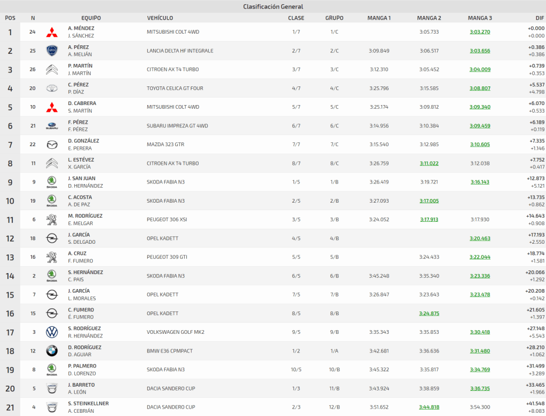Image resolution: width=546 pixels, height=416 pixels.
Task: Click the LANCIA DELTA HF INTEGRALE vehicle cell
Action: pyautogui.click(x=180, y=51)
